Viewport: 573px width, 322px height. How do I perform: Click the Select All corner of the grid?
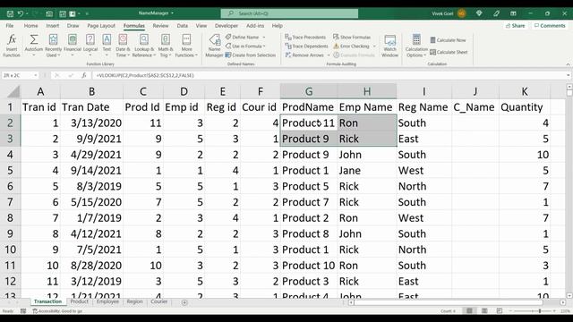coord(13,91)
